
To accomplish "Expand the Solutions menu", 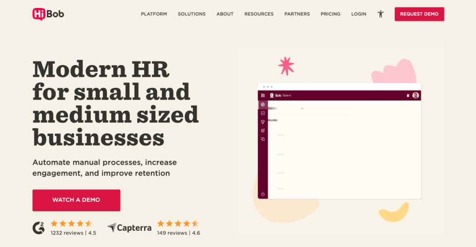I will [192, 14].
